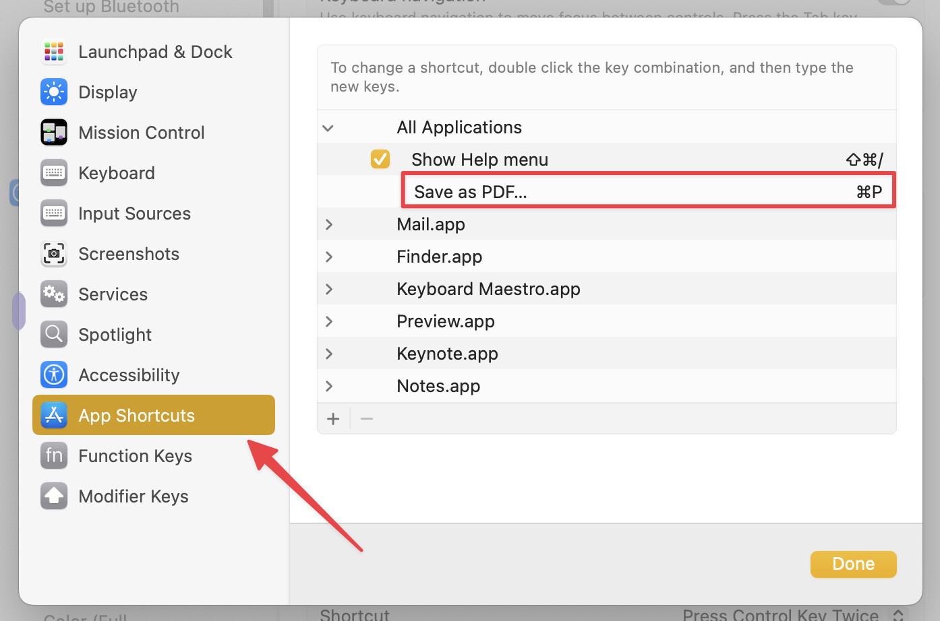The width and height of the screenshot is (940, 621).
Task: Select the Keynote.app row label
Action: coord(448,354)
